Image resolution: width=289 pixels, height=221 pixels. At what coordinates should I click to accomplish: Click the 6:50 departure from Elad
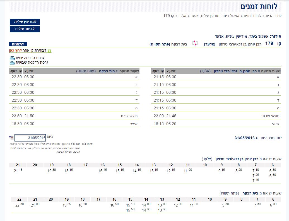(x=273, y=175)
